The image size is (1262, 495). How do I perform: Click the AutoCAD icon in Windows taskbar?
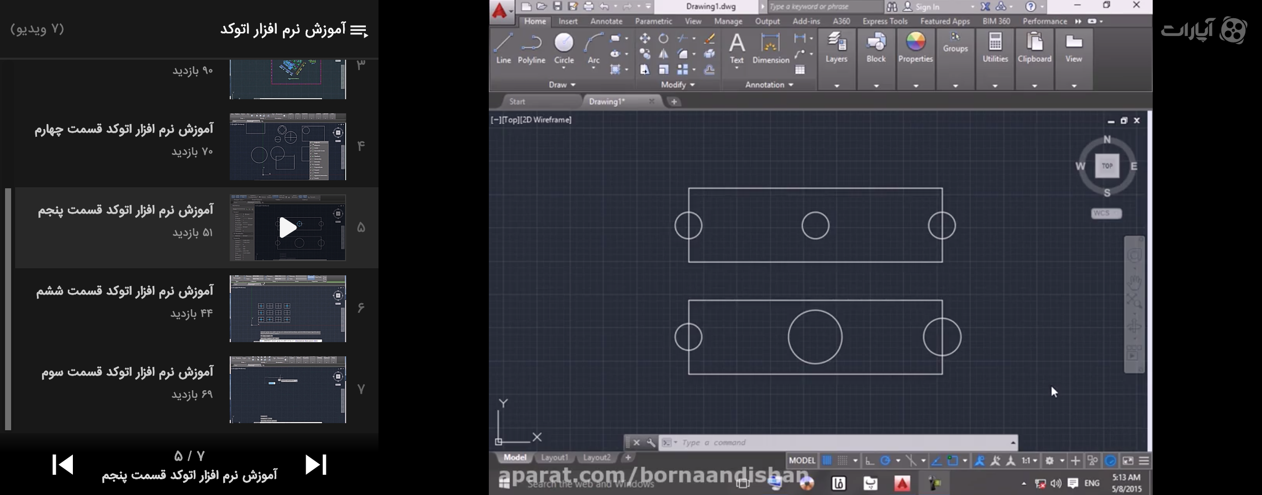click(x=902, y=483)
